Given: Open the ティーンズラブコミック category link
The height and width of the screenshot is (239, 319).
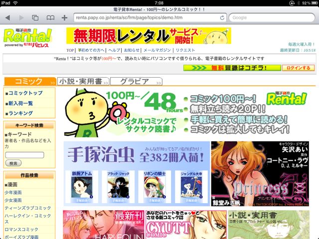Looking at the screenshot, I should (28, 208).
